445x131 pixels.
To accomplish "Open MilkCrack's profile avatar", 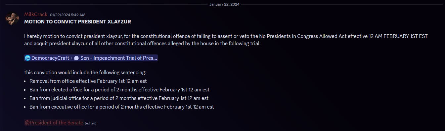I will click(12, 18).
